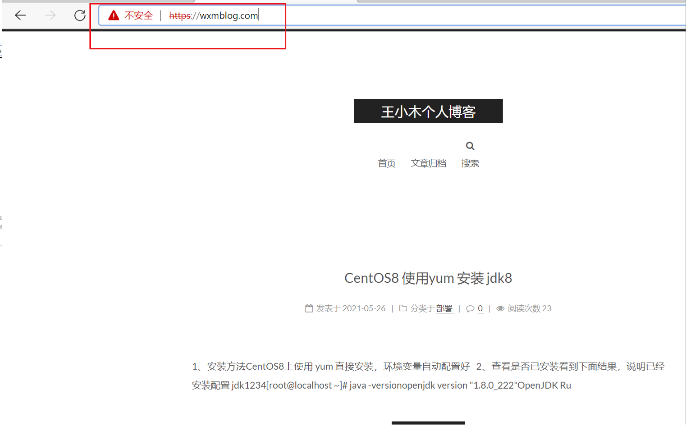
Task: Click the folder icon beside 分类于
Action: tap(403, 308)
